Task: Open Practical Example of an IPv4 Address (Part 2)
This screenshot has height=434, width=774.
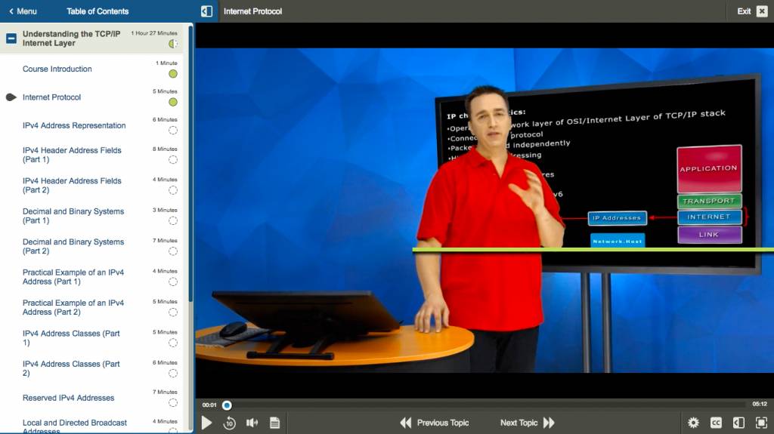Action: 73,307
